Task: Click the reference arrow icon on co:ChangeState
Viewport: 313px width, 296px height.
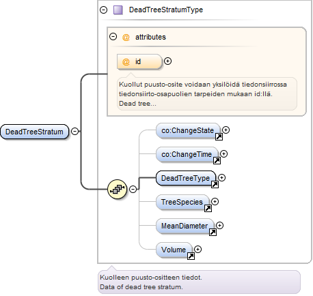Action: click(x=219, y=137)
